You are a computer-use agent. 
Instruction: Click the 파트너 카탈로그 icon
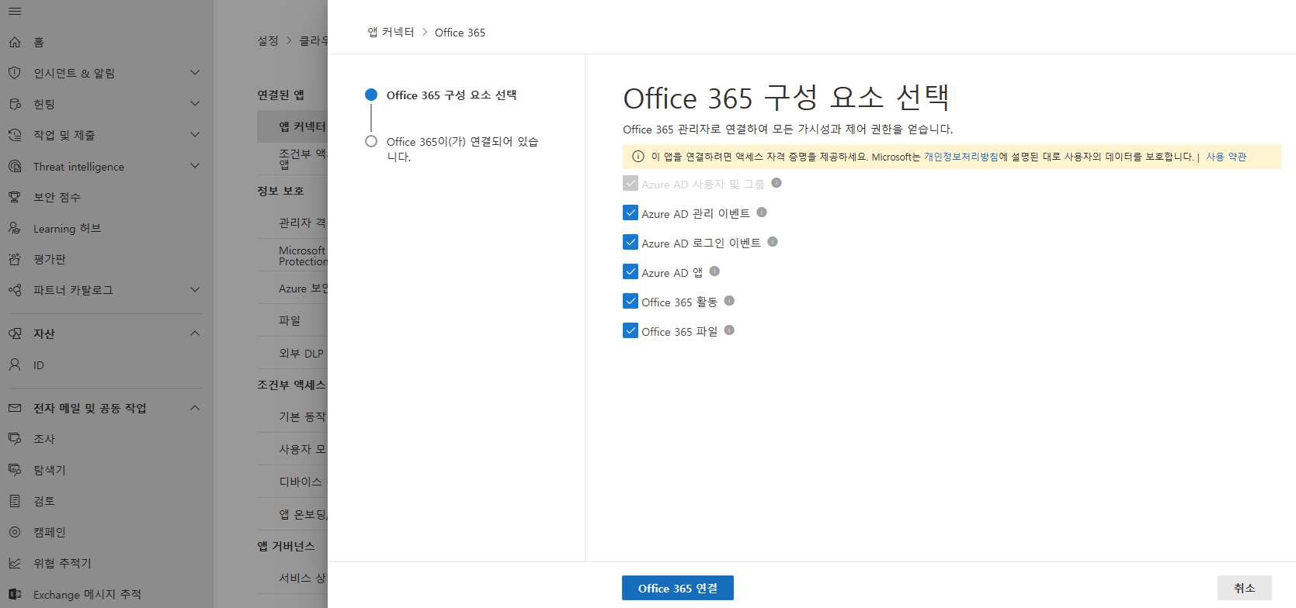tap(15, 290)
